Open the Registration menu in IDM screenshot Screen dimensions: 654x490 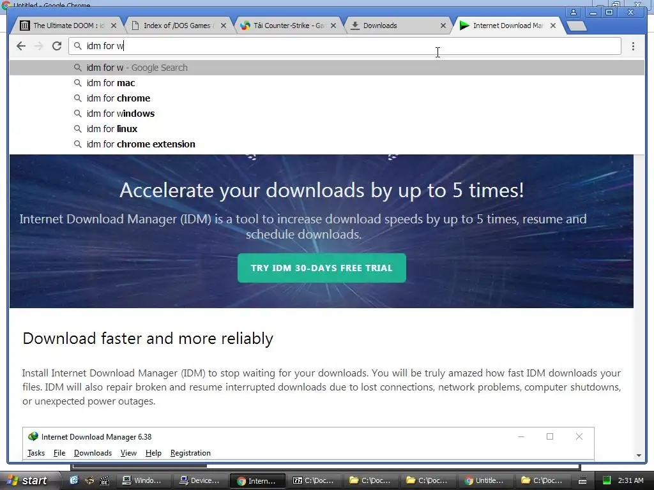tap(190, 453)
